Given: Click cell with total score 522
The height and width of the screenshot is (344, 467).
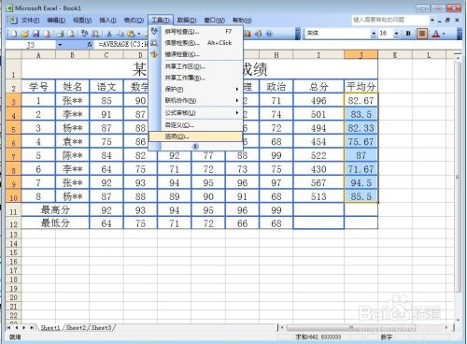Looking at the screenshot, I should coord(318,155).
